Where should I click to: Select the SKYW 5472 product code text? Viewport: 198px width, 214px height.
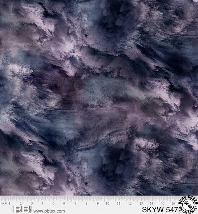tap(162, 209)
